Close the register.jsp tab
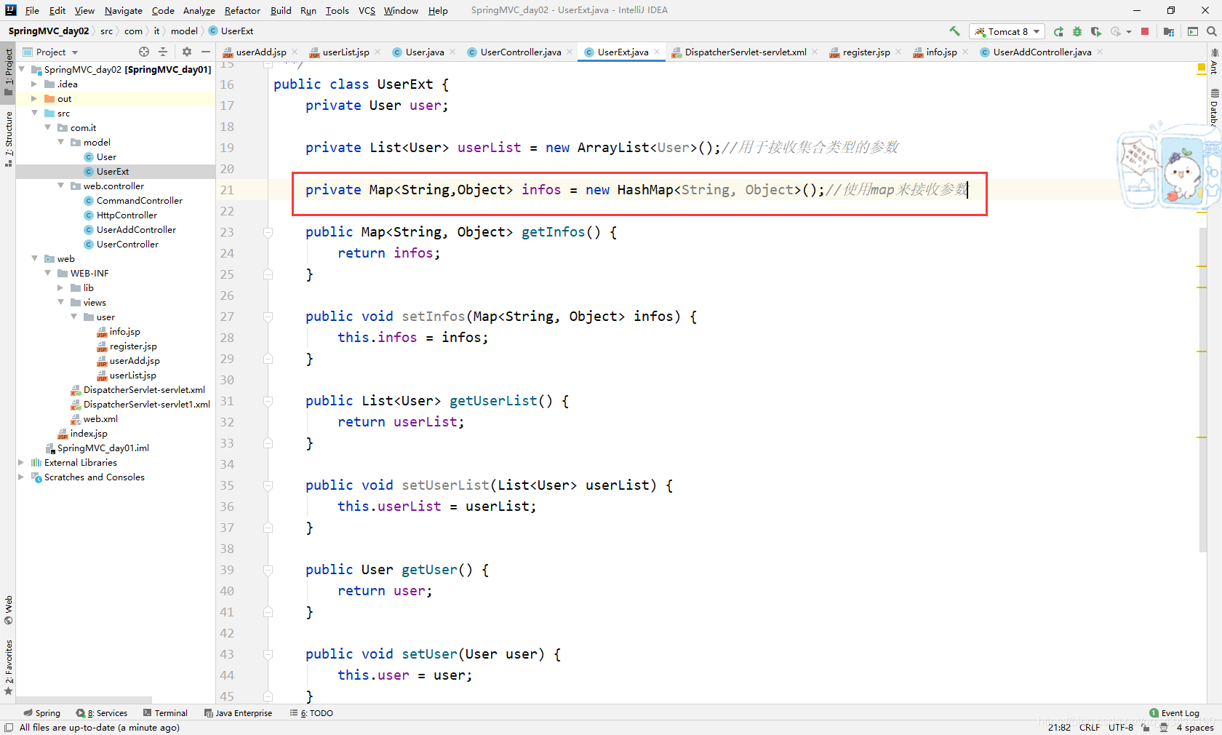Screen dimensions: 1222x735 pos(898,52)
